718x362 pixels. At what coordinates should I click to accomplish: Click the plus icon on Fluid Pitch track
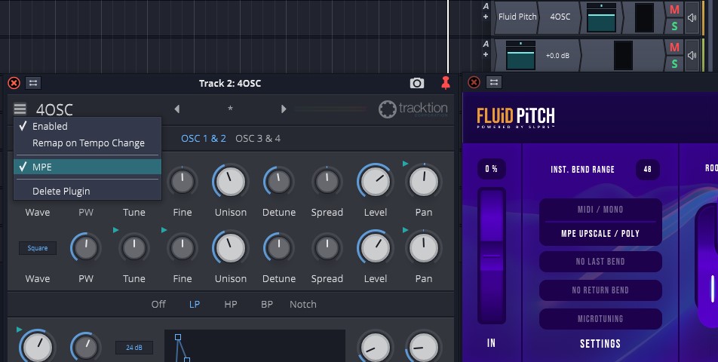[x=486, y=17]
